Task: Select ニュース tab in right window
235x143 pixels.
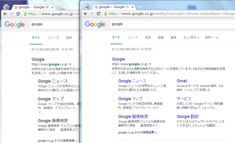Action: [x=133, y=37]
